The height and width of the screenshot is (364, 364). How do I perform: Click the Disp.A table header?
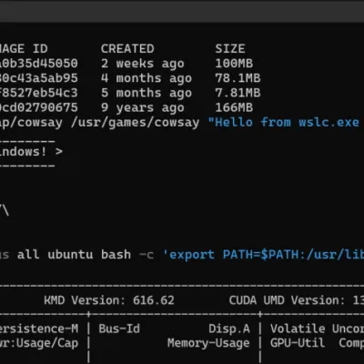pyautogui.click(x=229, y=329)
